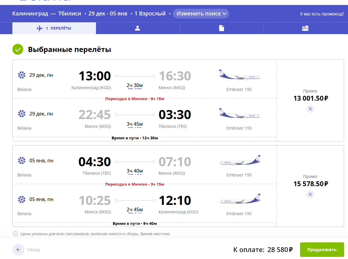Click the 3ч 40м Tbilisi–Minsk flight duration
This screenshot has height=259, width=348.
click(134, 171)
